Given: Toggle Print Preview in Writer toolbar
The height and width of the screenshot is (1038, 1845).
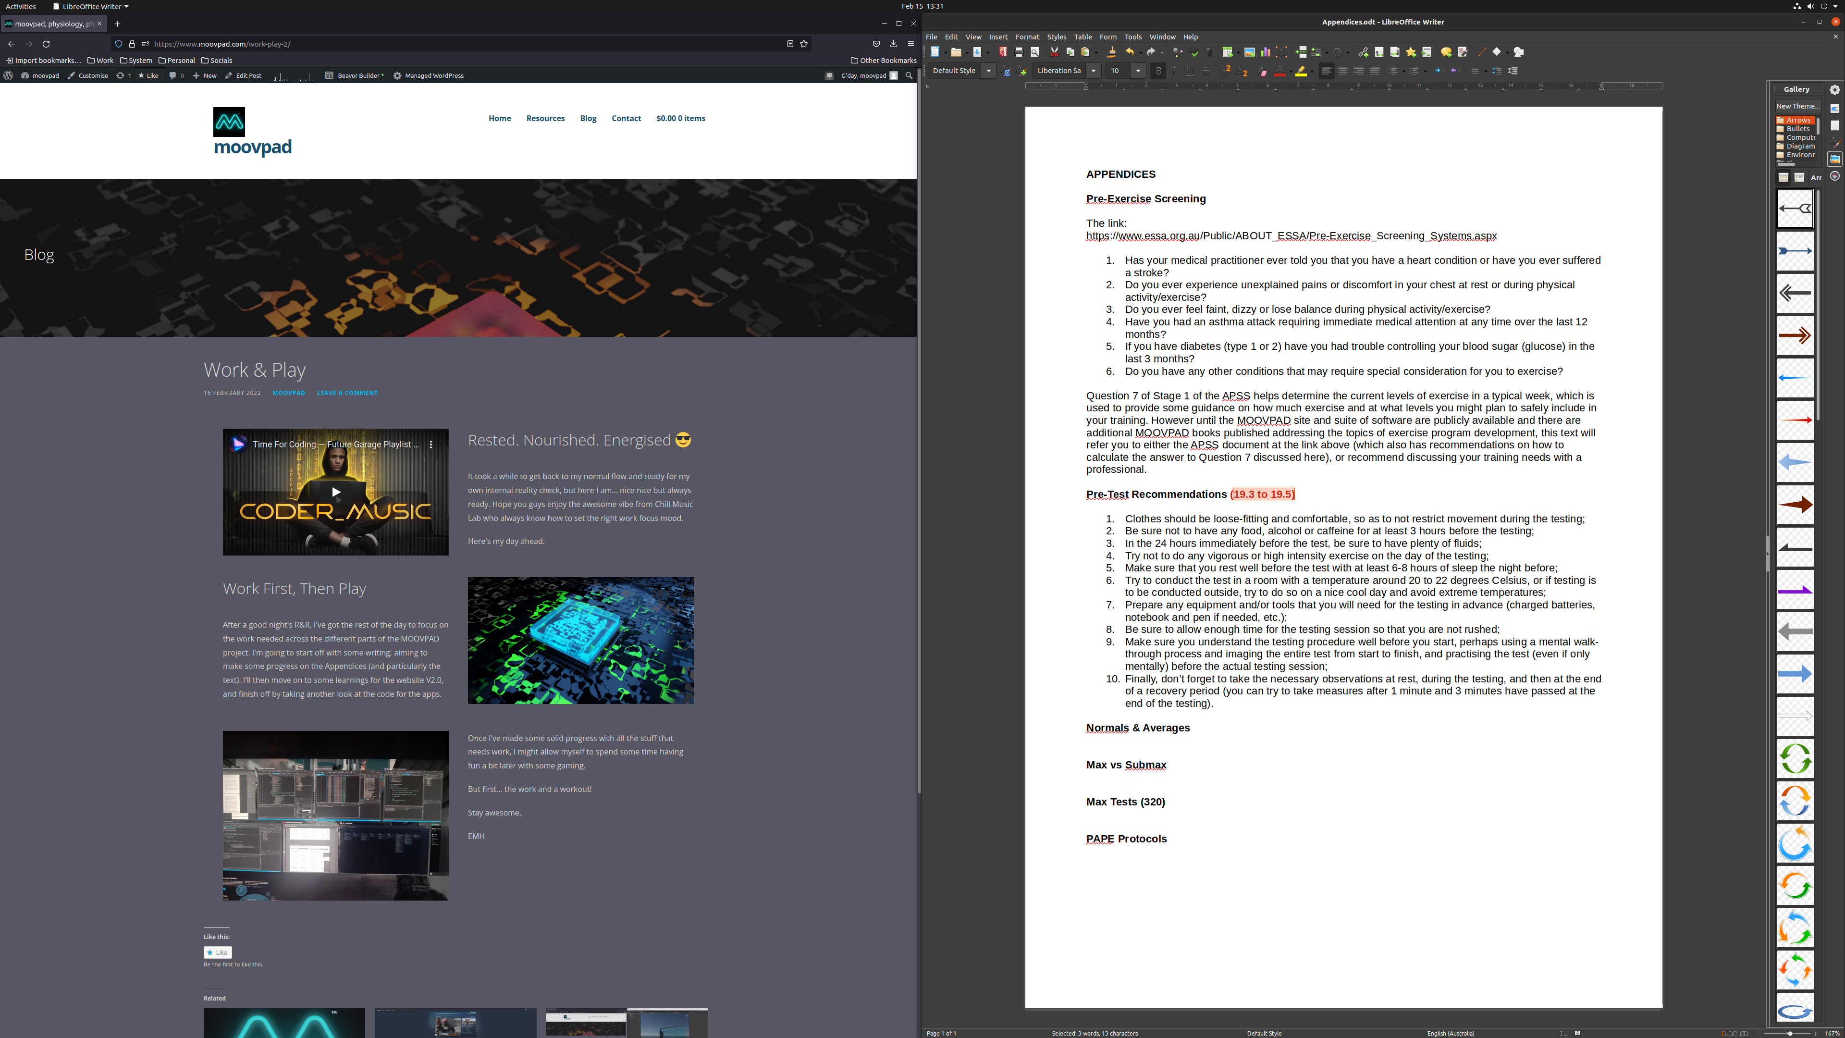Looking at the screenshot, I should tap(1035, 51).
